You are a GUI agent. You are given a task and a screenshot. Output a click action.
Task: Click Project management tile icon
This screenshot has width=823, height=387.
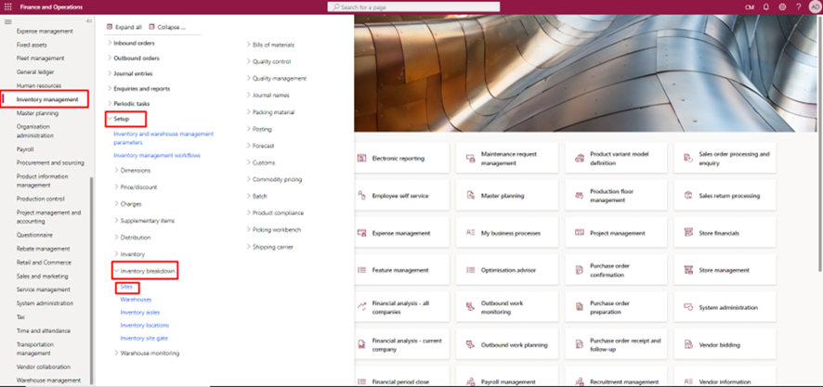pyautogui.click(x=580, y=233)
